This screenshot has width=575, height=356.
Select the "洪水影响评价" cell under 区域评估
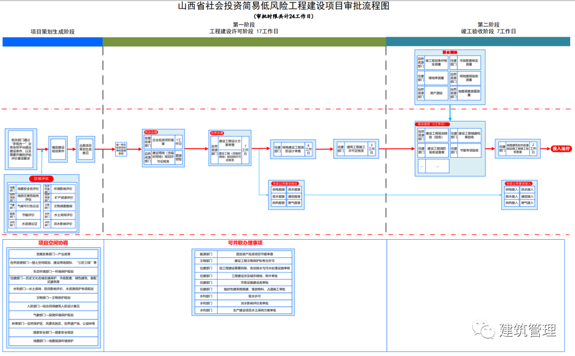pos(63,224)
